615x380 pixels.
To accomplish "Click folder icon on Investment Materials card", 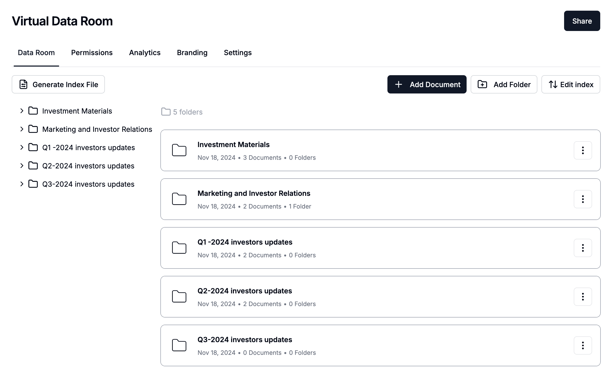I will 179,150.
